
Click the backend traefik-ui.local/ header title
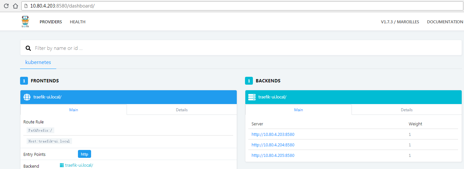[272, 97]
